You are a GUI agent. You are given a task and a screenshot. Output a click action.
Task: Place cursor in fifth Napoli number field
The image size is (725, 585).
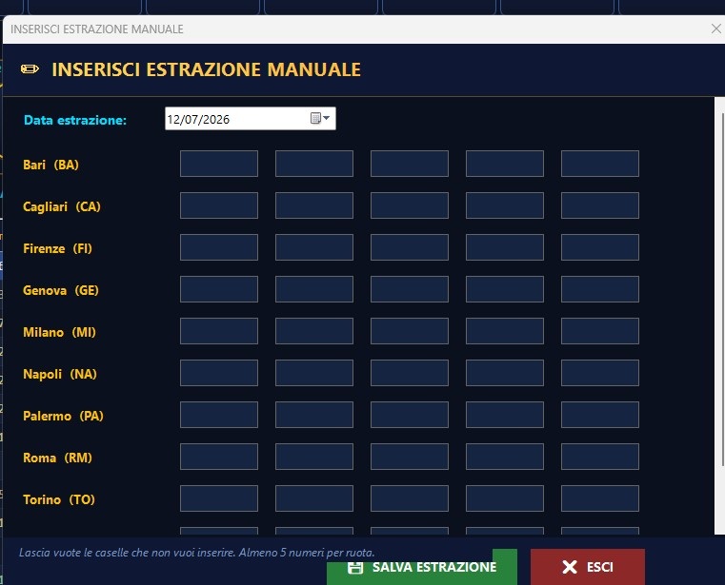click(x=599, y=373)
